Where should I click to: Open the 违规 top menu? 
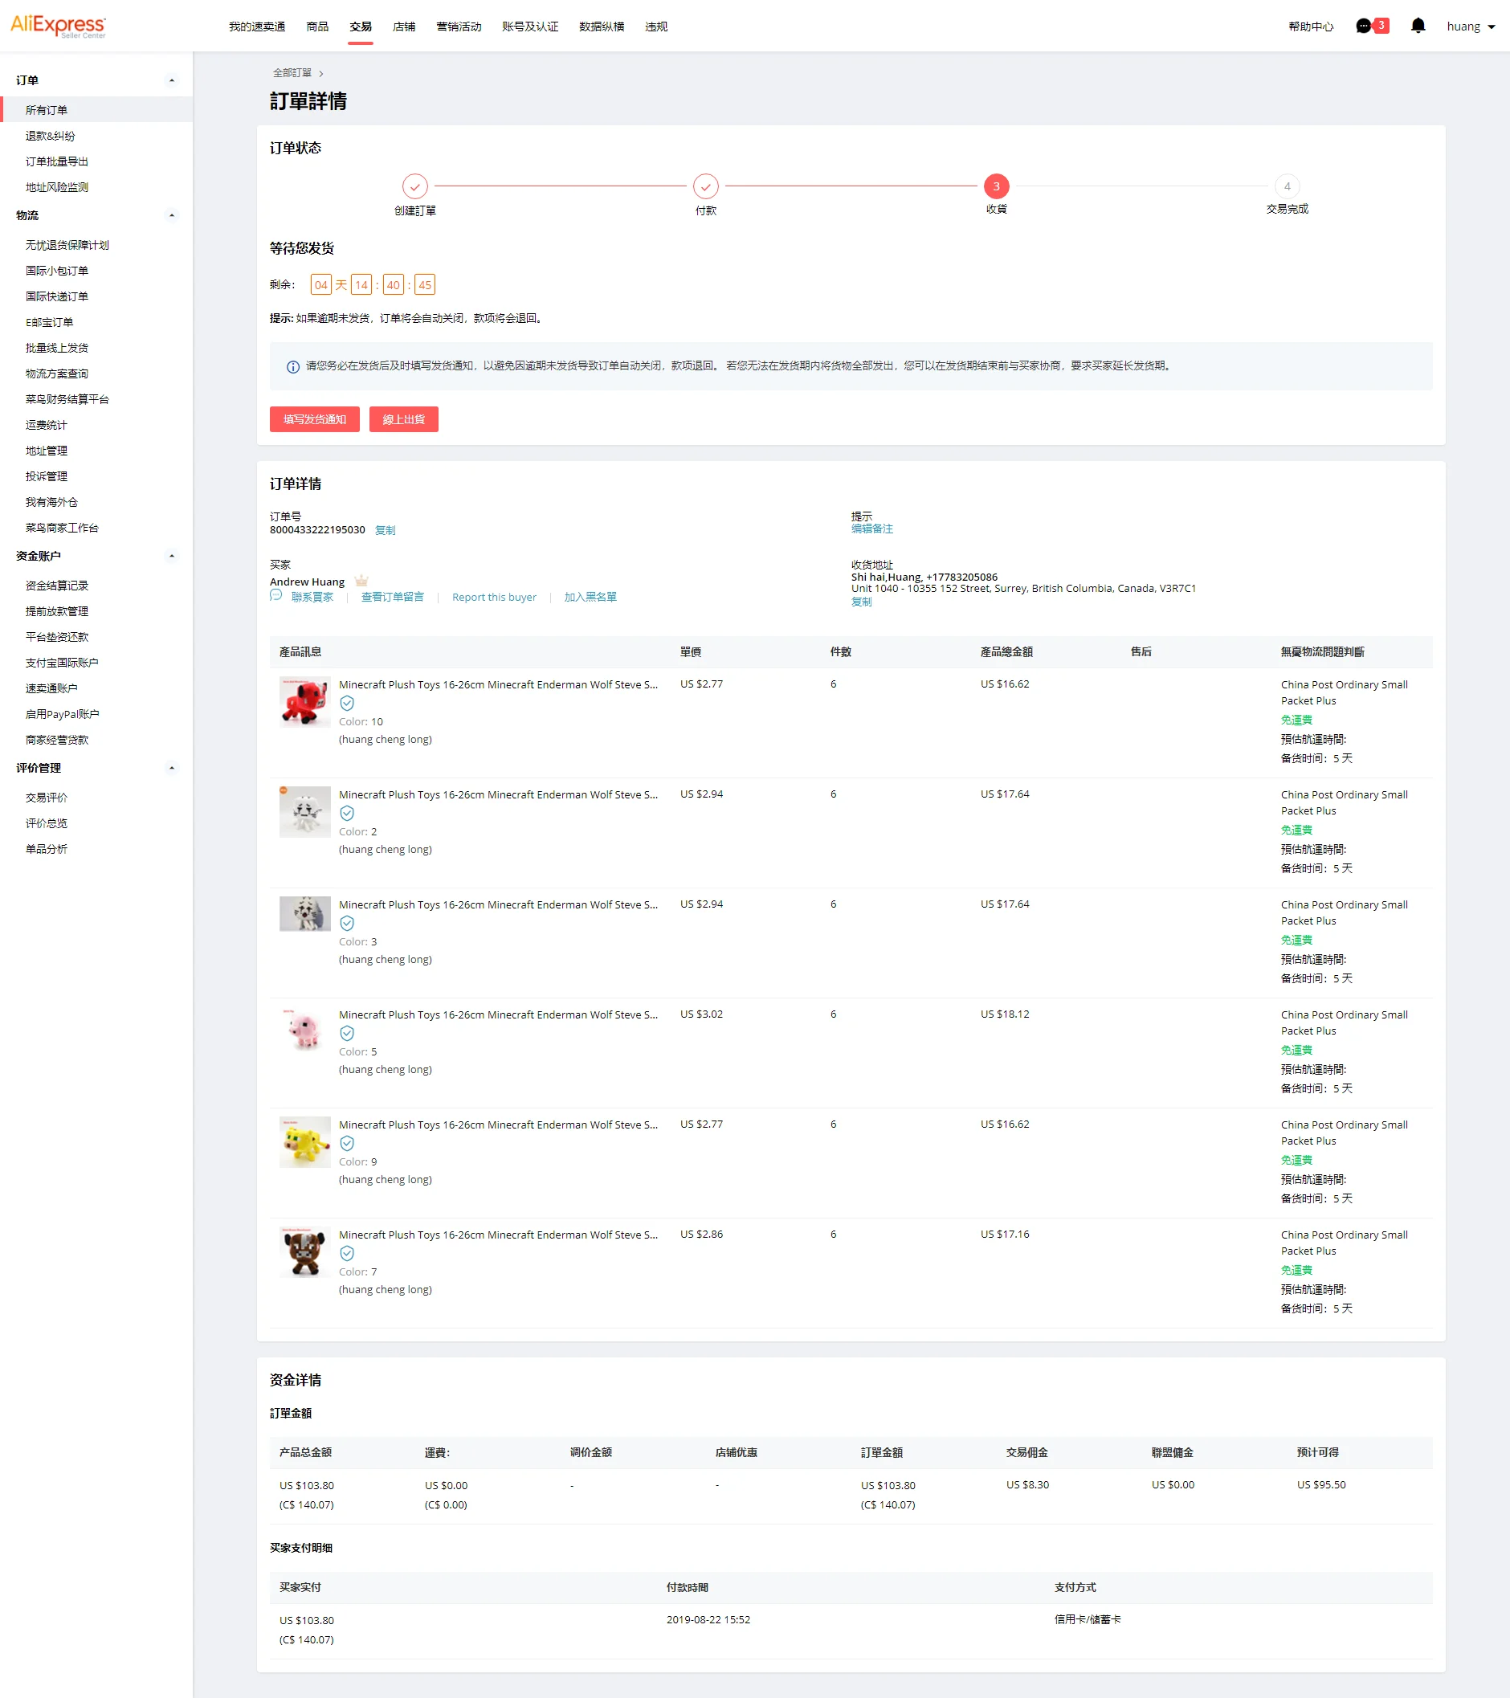656,27
